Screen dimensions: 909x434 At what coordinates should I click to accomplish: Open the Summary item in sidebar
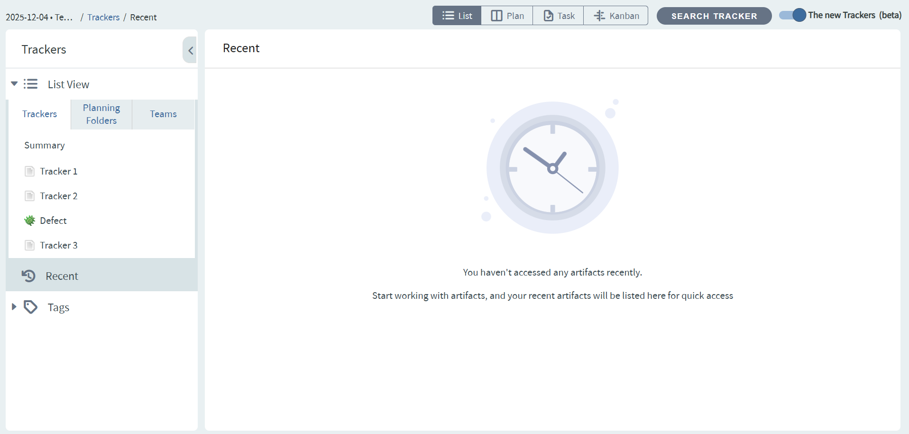(45, 146)
